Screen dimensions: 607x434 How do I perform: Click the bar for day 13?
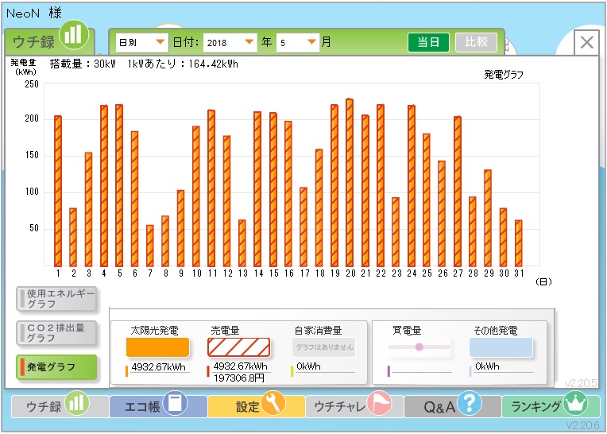(242, 243)
